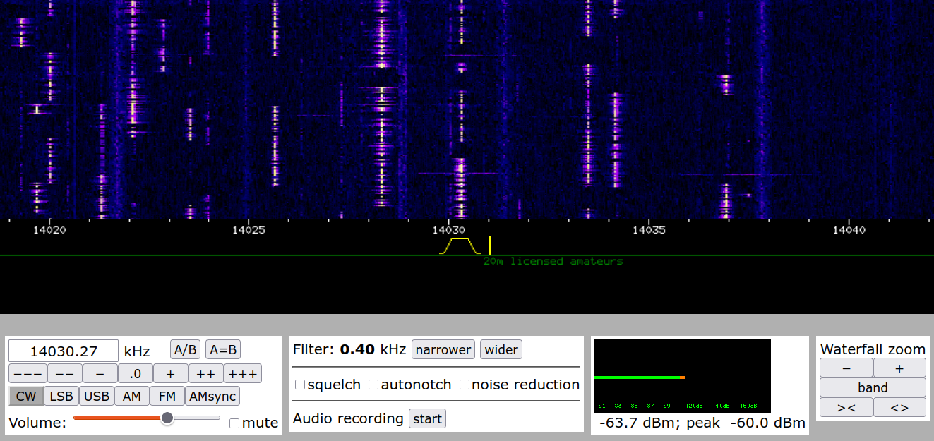Enable the mute checkbox

tap(234, 423)
